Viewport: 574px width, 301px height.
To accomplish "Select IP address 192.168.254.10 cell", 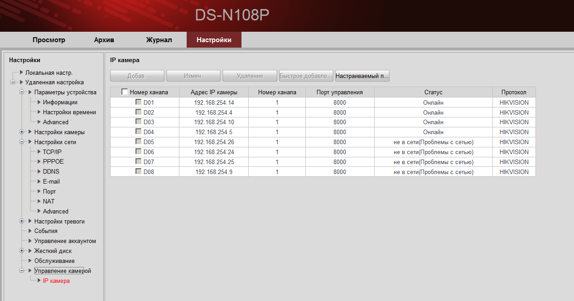I will point(214,122).
